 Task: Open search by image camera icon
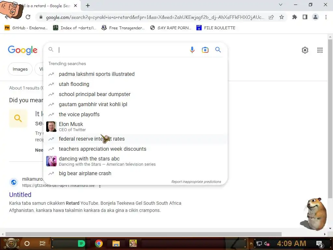[x=205, y=50]
